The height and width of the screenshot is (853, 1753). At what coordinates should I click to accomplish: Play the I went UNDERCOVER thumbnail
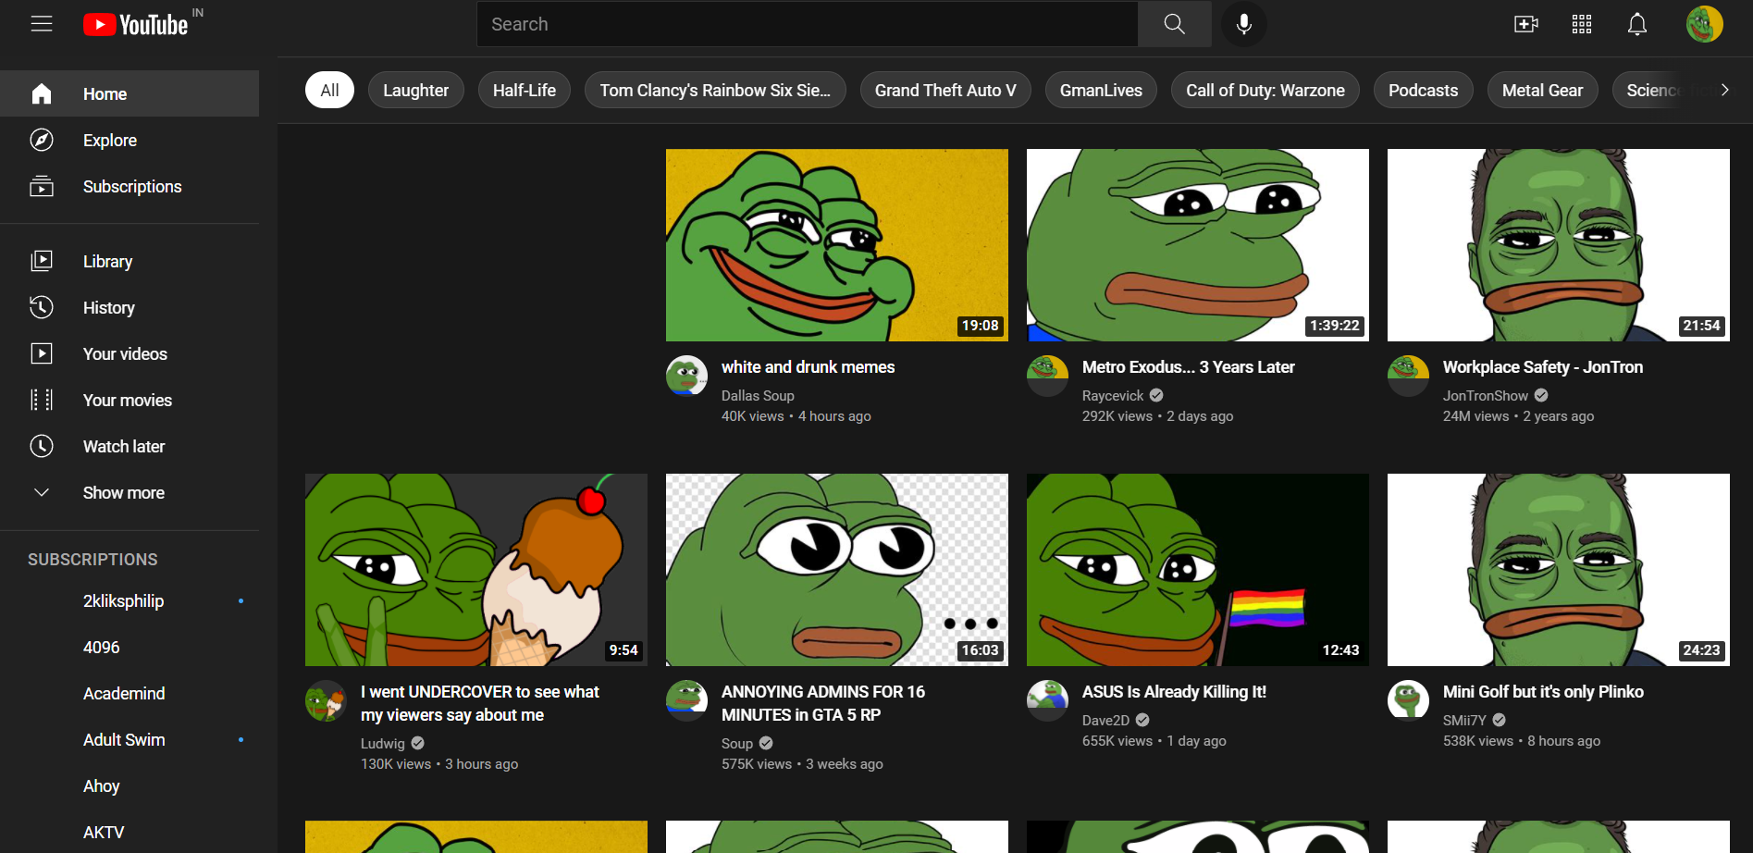tap(476, 570)
